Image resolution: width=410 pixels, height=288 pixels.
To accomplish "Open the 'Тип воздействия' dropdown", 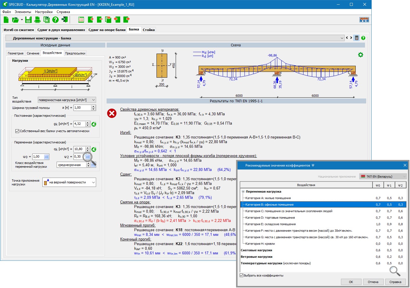I will 67,100.
